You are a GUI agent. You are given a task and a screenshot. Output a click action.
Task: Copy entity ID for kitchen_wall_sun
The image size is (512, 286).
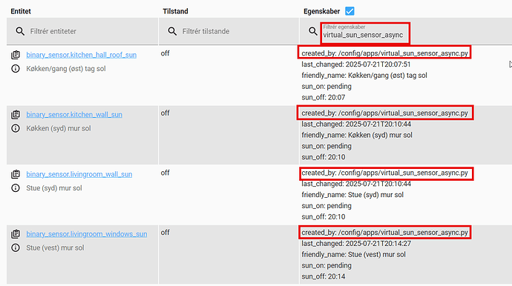point(16,114)
